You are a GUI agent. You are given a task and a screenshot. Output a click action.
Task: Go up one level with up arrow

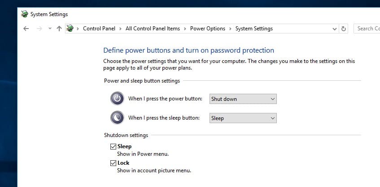coord(59,29)
